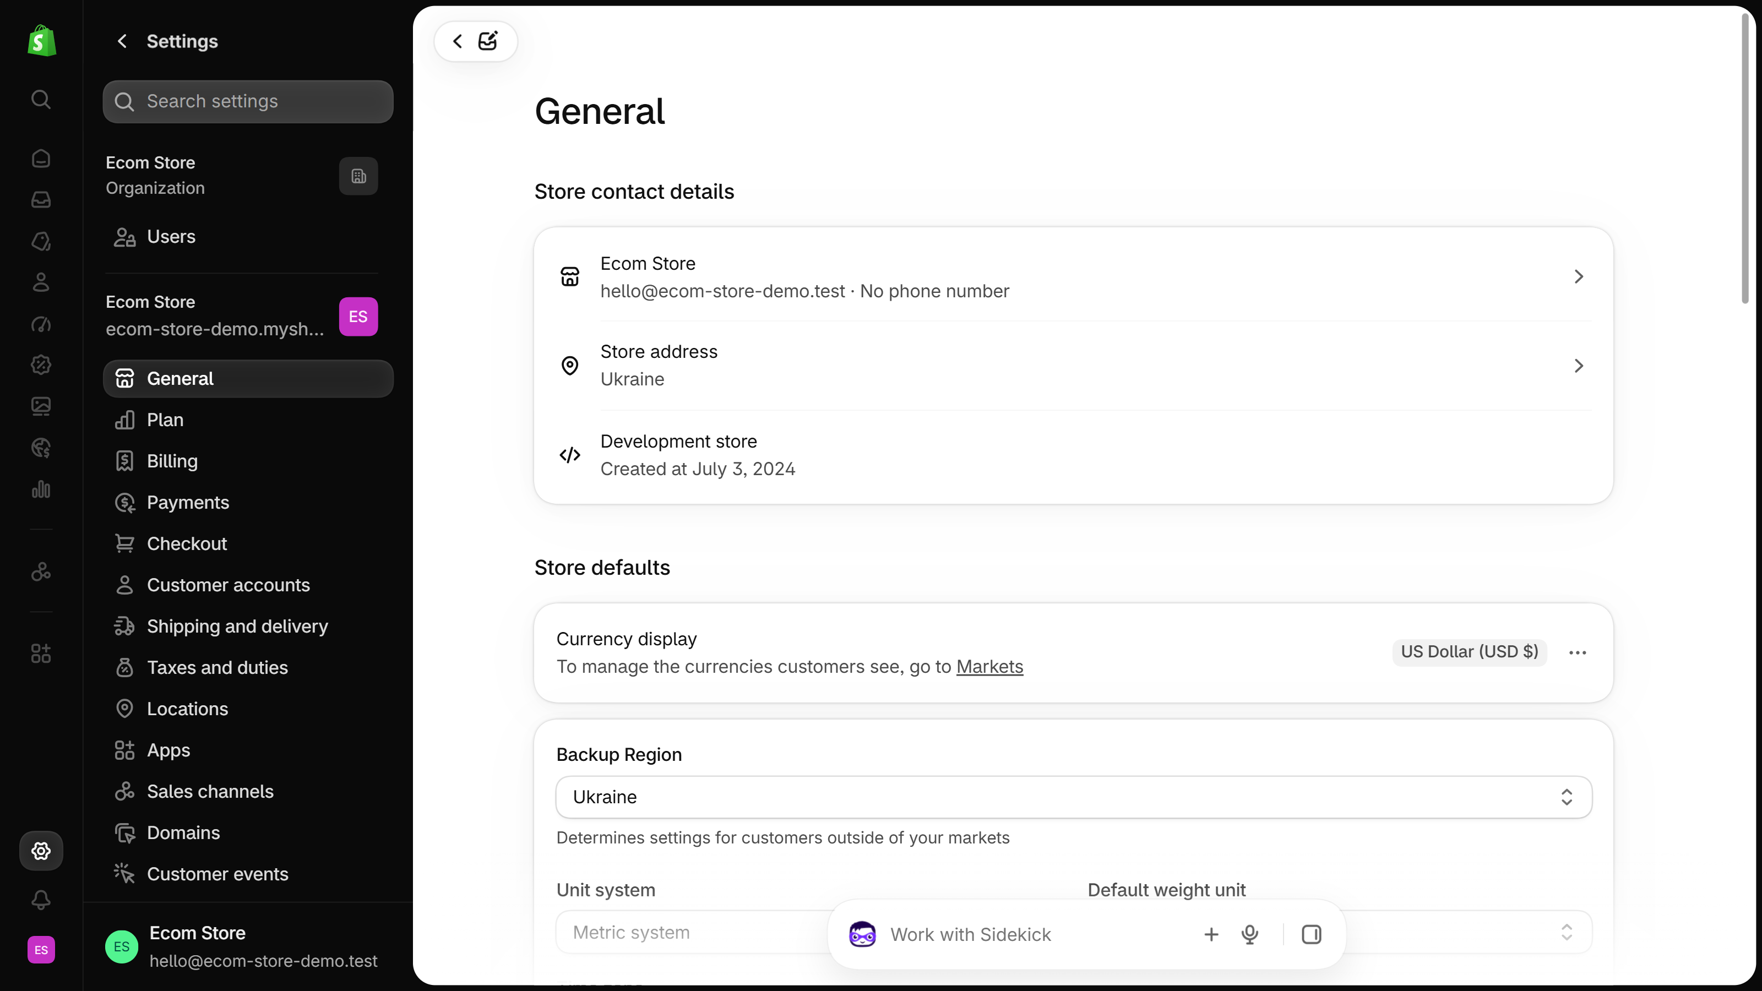The image size is (1762, 991).
Task: Toggle the Sidekick side panel icon
Action: pyautogui.click(x=1311, y=934)
